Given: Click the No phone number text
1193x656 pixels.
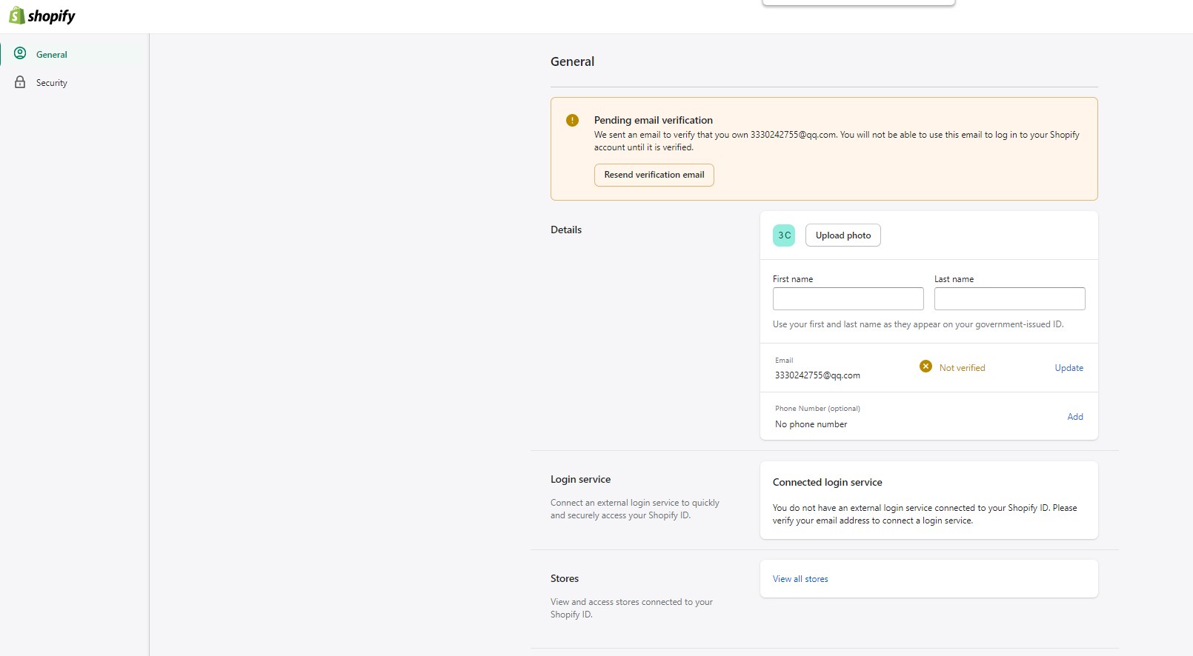Looking at the screenshot, I should point(811,424).
